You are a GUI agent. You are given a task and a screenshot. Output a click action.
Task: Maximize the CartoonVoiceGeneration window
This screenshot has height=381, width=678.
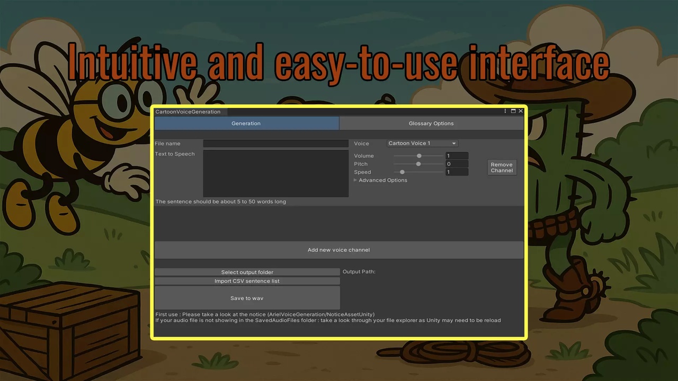[x=513, y=111]
